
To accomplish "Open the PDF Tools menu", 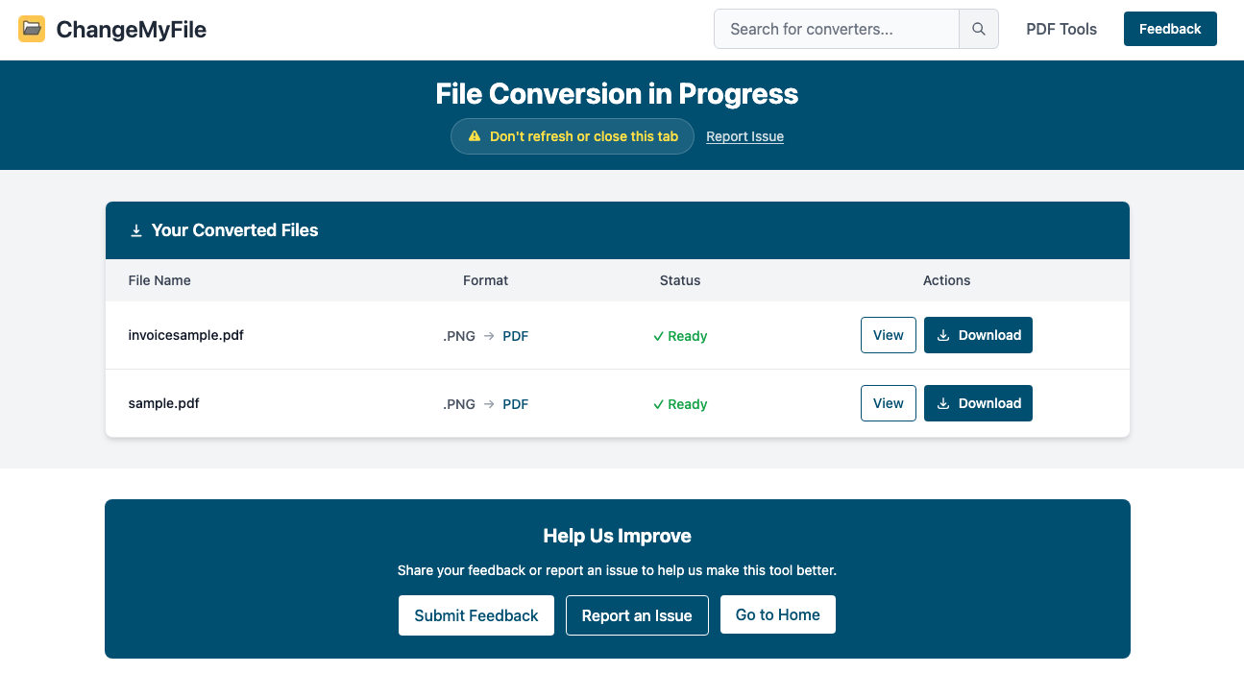I will pyautogui.click(x=1061, y=29).
